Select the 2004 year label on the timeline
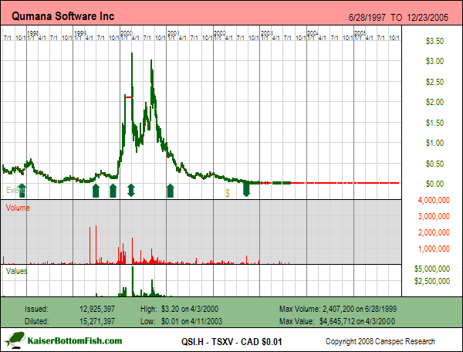 pos(313,33)
